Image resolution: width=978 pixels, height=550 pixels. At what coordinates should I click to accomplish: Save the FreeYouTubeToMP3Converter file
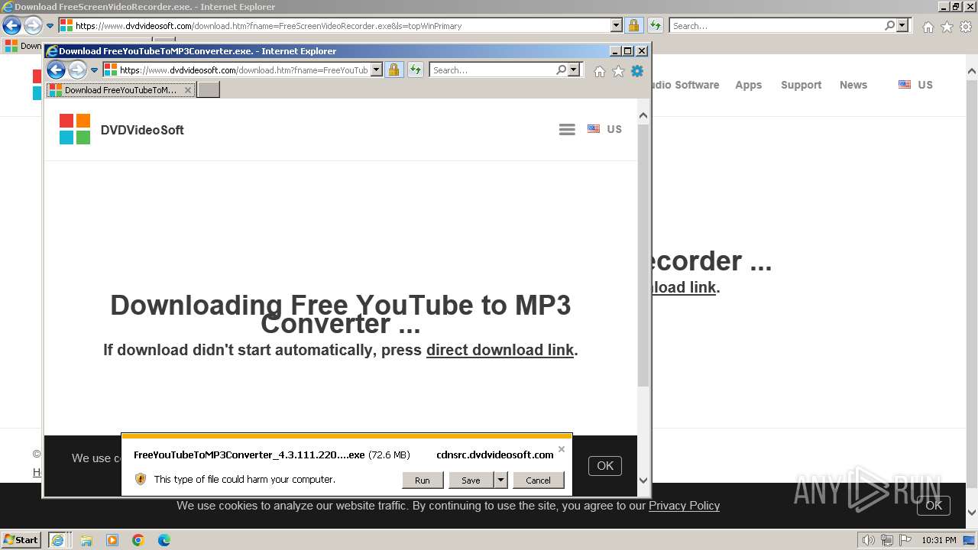coord(471,480)
